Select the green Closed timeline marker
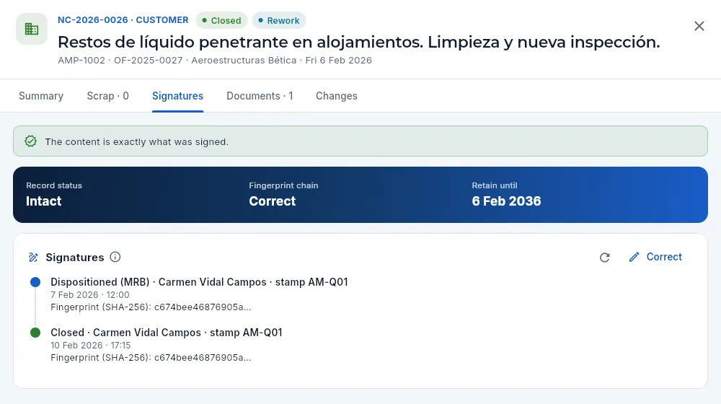Viewport: 721px width, 404px height. 35,333
